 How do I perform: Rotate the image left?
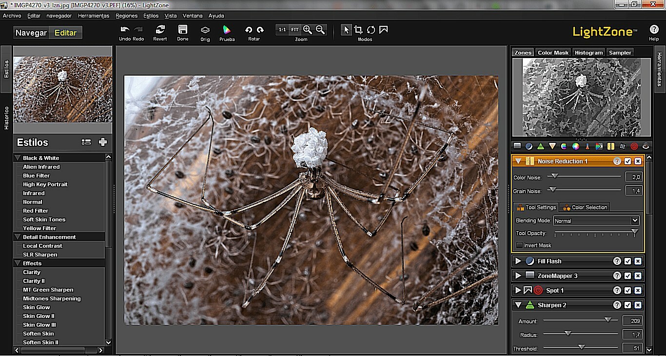pyautogui.click(x=249, y=30)
